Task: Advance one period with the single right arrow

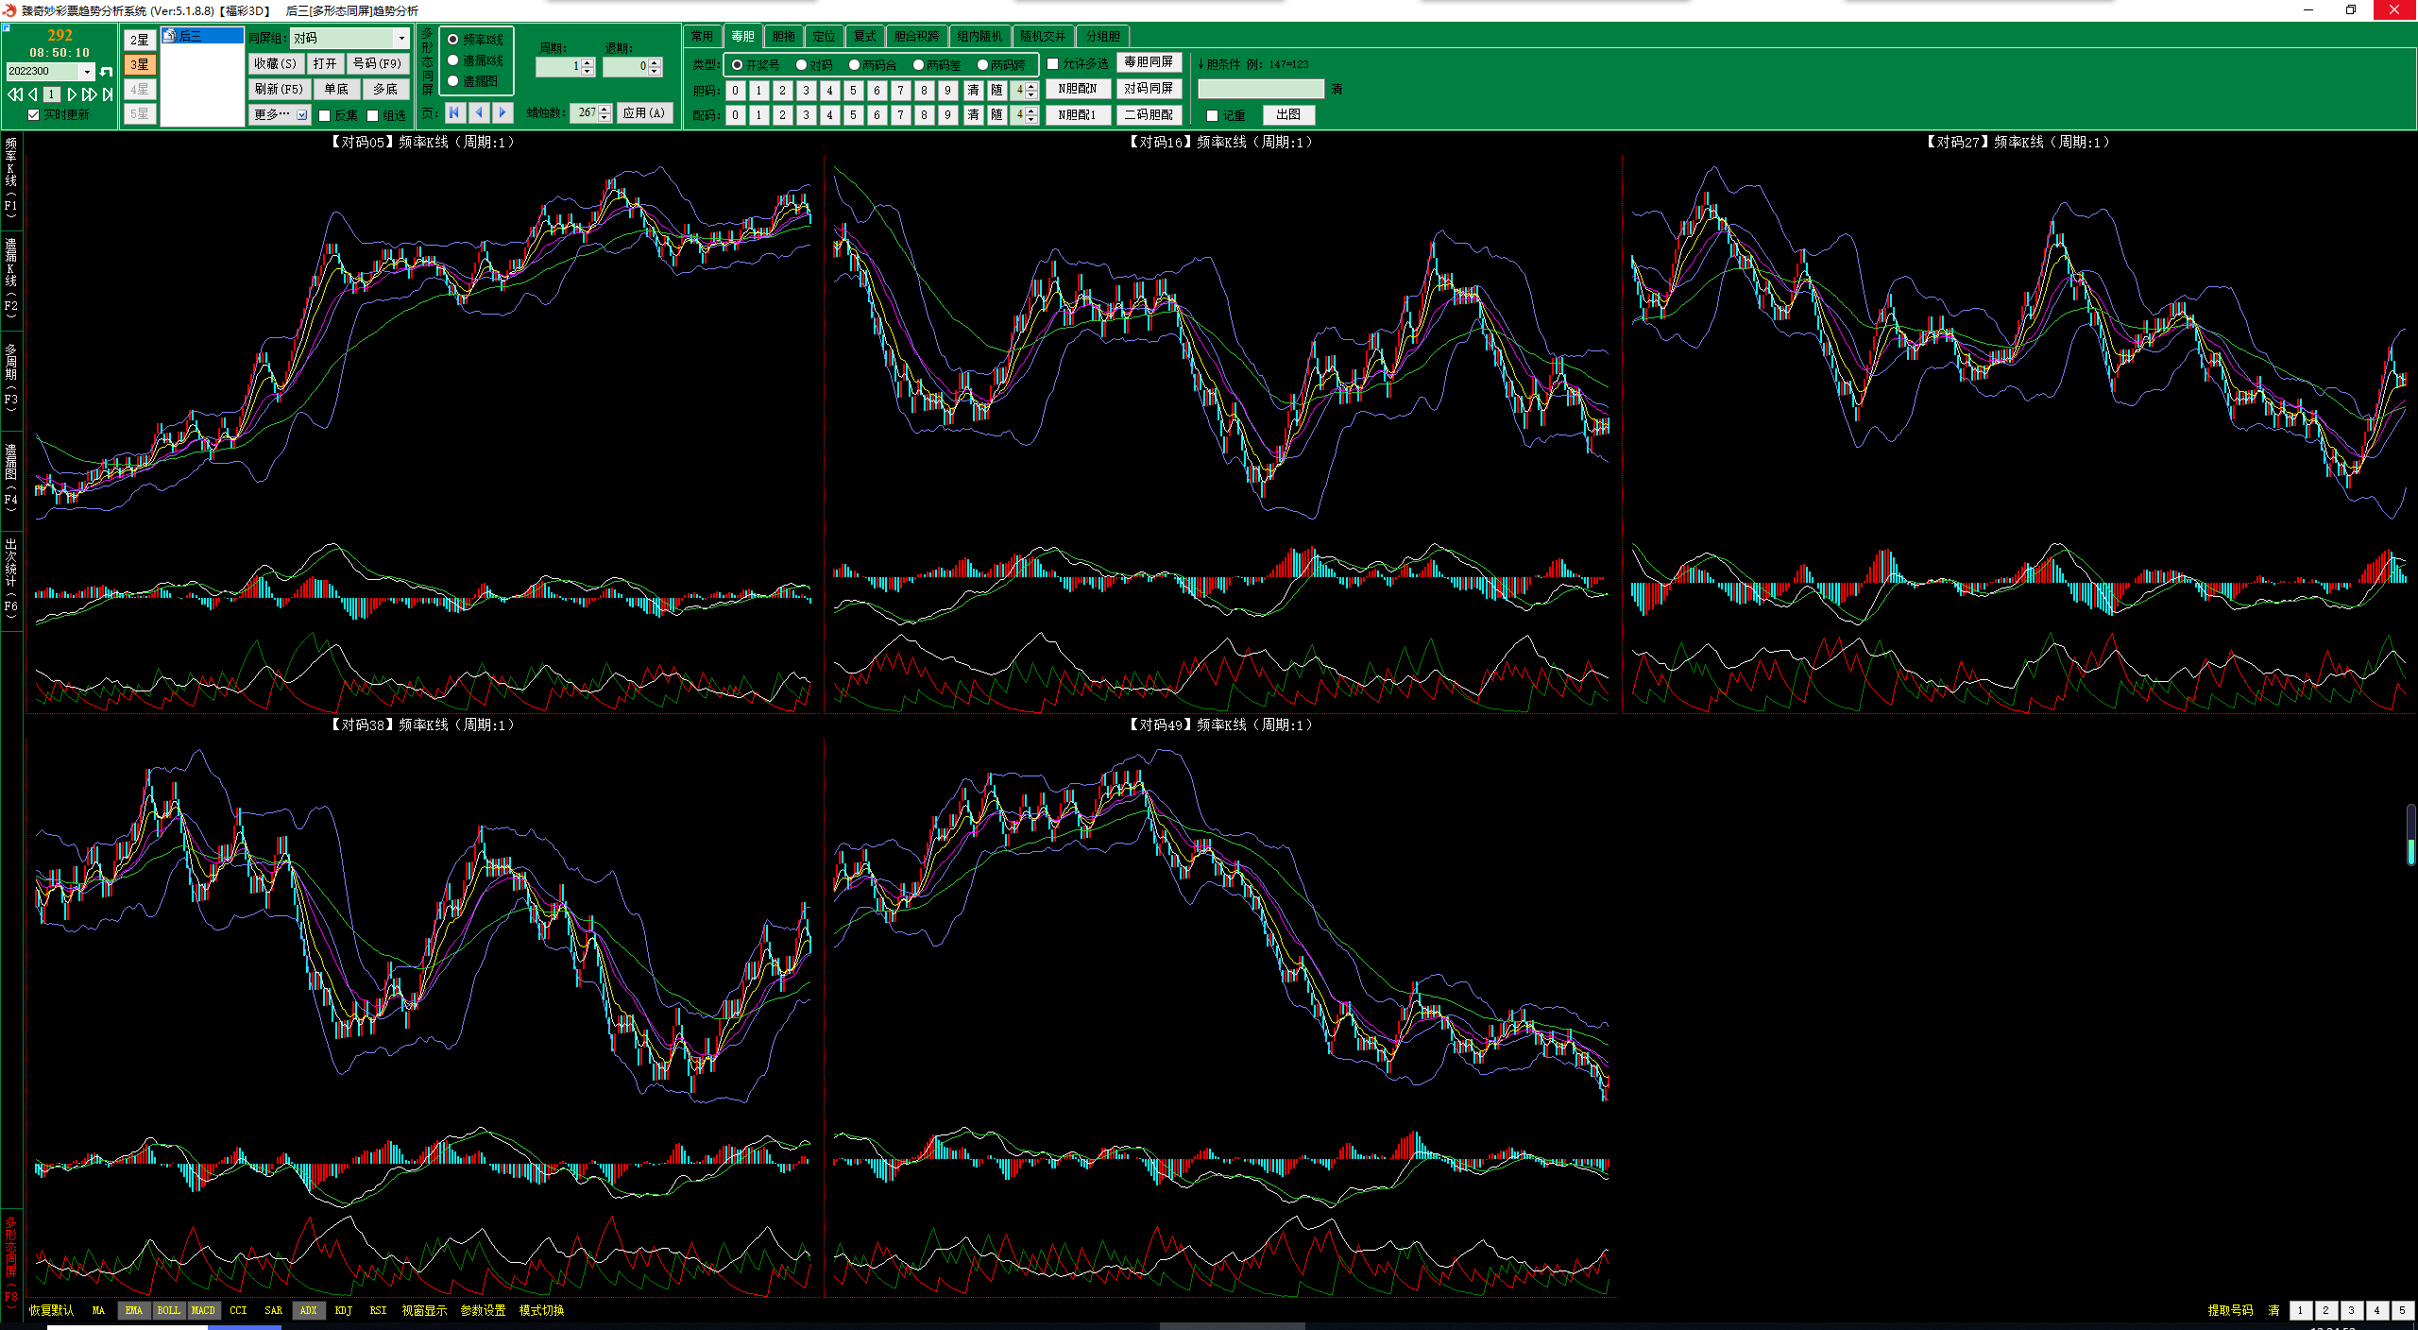Action: pyautogui.click(x=72, y=94)
